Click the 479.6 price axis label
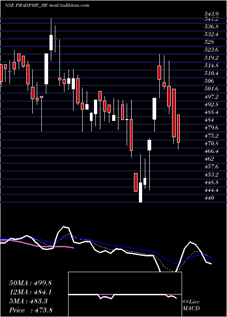Viewport: 227px width, 317px height. (212, 128)
